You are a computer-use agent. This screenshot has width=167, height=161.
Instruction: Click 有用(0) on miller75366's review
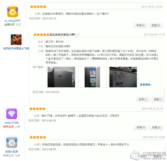pyautogui.click(x=141, y=127)
